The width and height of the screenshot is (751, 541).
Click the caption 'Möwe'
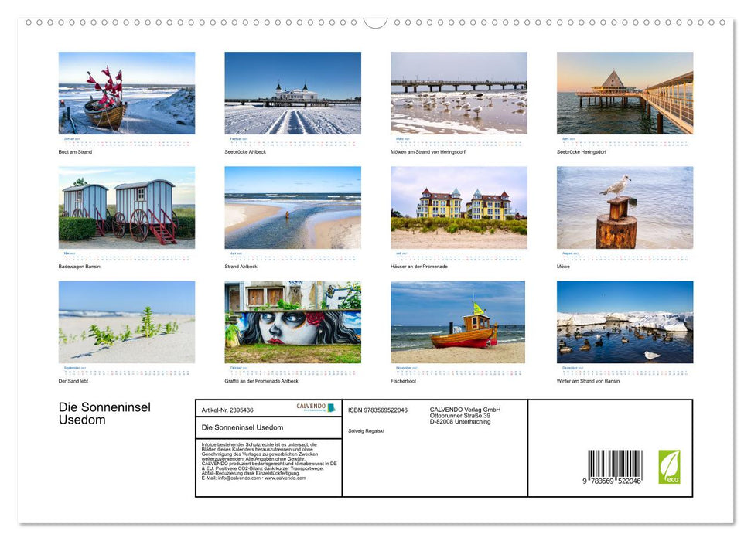(x=563, y=267)
